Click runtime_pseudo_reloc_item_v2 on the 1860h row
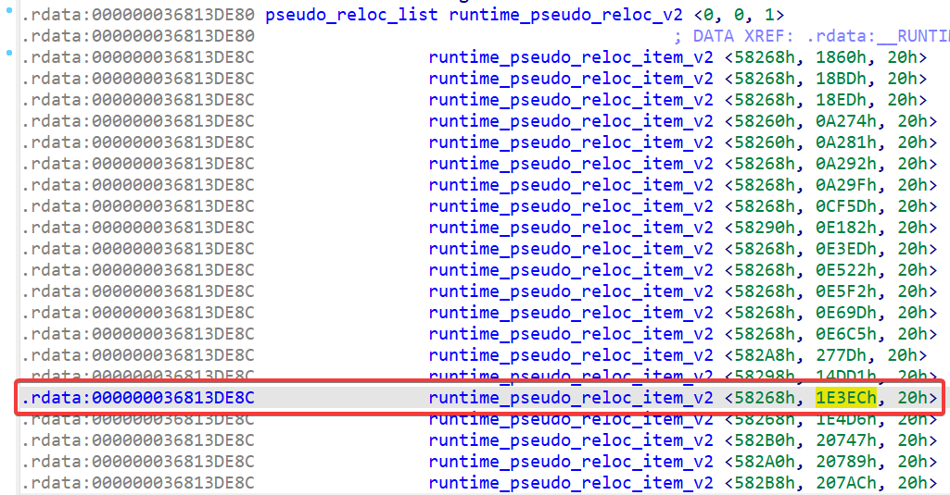 [x=571, y=57]
